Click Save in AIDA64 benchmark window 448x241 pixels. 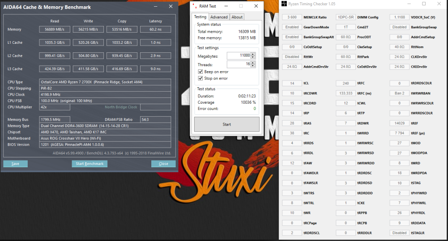coord(15,164)
